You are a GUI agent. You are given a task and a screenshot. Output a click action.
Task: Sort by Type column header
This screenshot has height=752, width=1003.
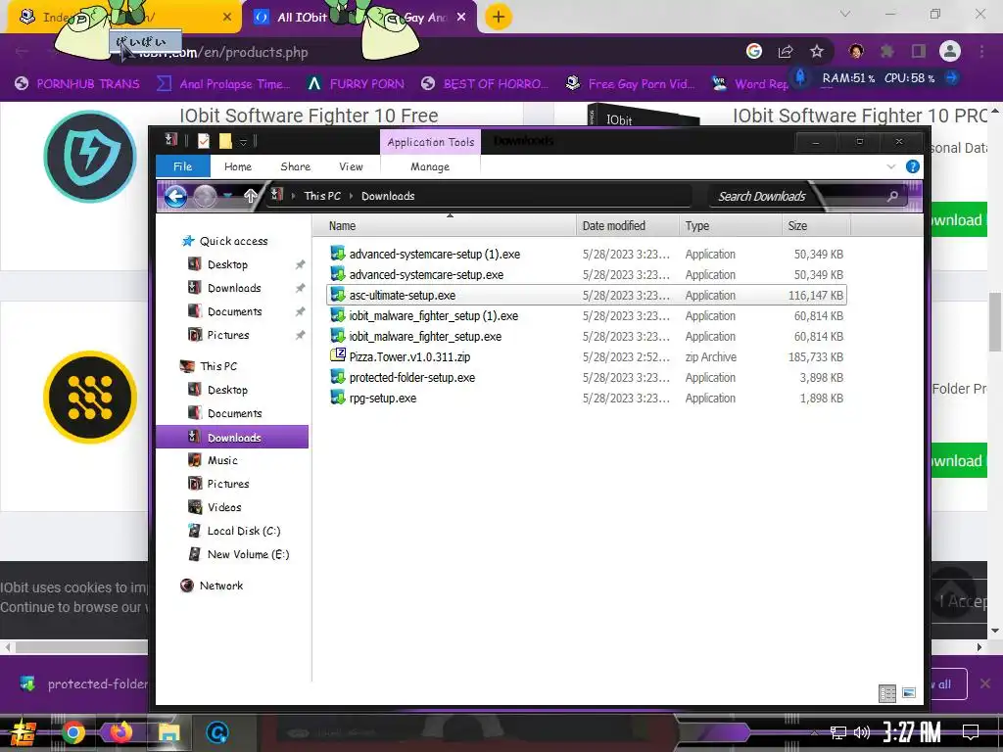point(730,226)
